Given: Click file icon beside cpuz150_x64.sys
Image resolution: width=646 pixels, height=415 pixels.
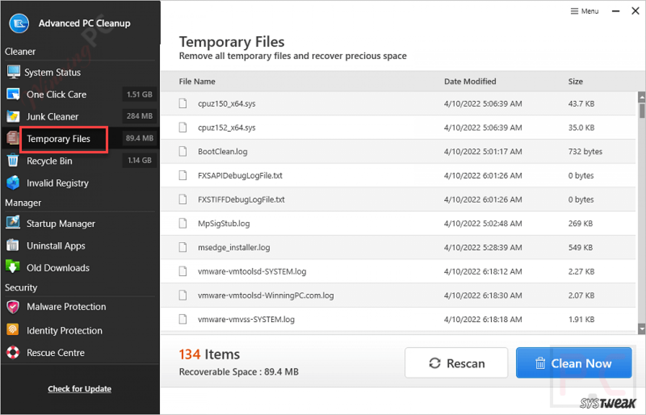Looking at the screenshot, I should tap(183, 103).
